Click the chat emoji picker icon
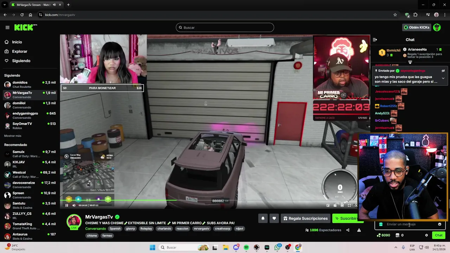The height and width of the screenshot is (253, 450). 439,224
